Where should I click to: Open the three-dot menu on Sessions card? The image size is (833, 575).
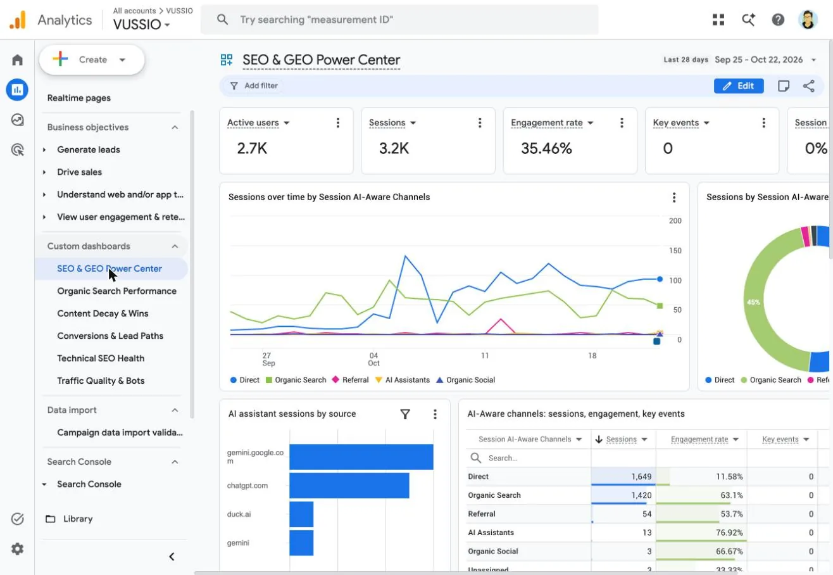coord(480,123)
